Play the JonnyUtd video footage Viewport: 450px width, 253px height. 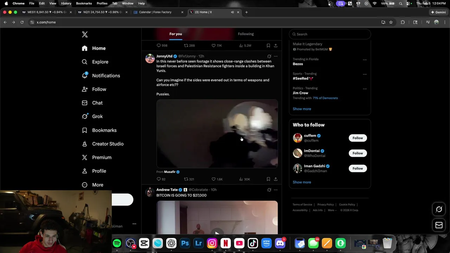(217, 134)
